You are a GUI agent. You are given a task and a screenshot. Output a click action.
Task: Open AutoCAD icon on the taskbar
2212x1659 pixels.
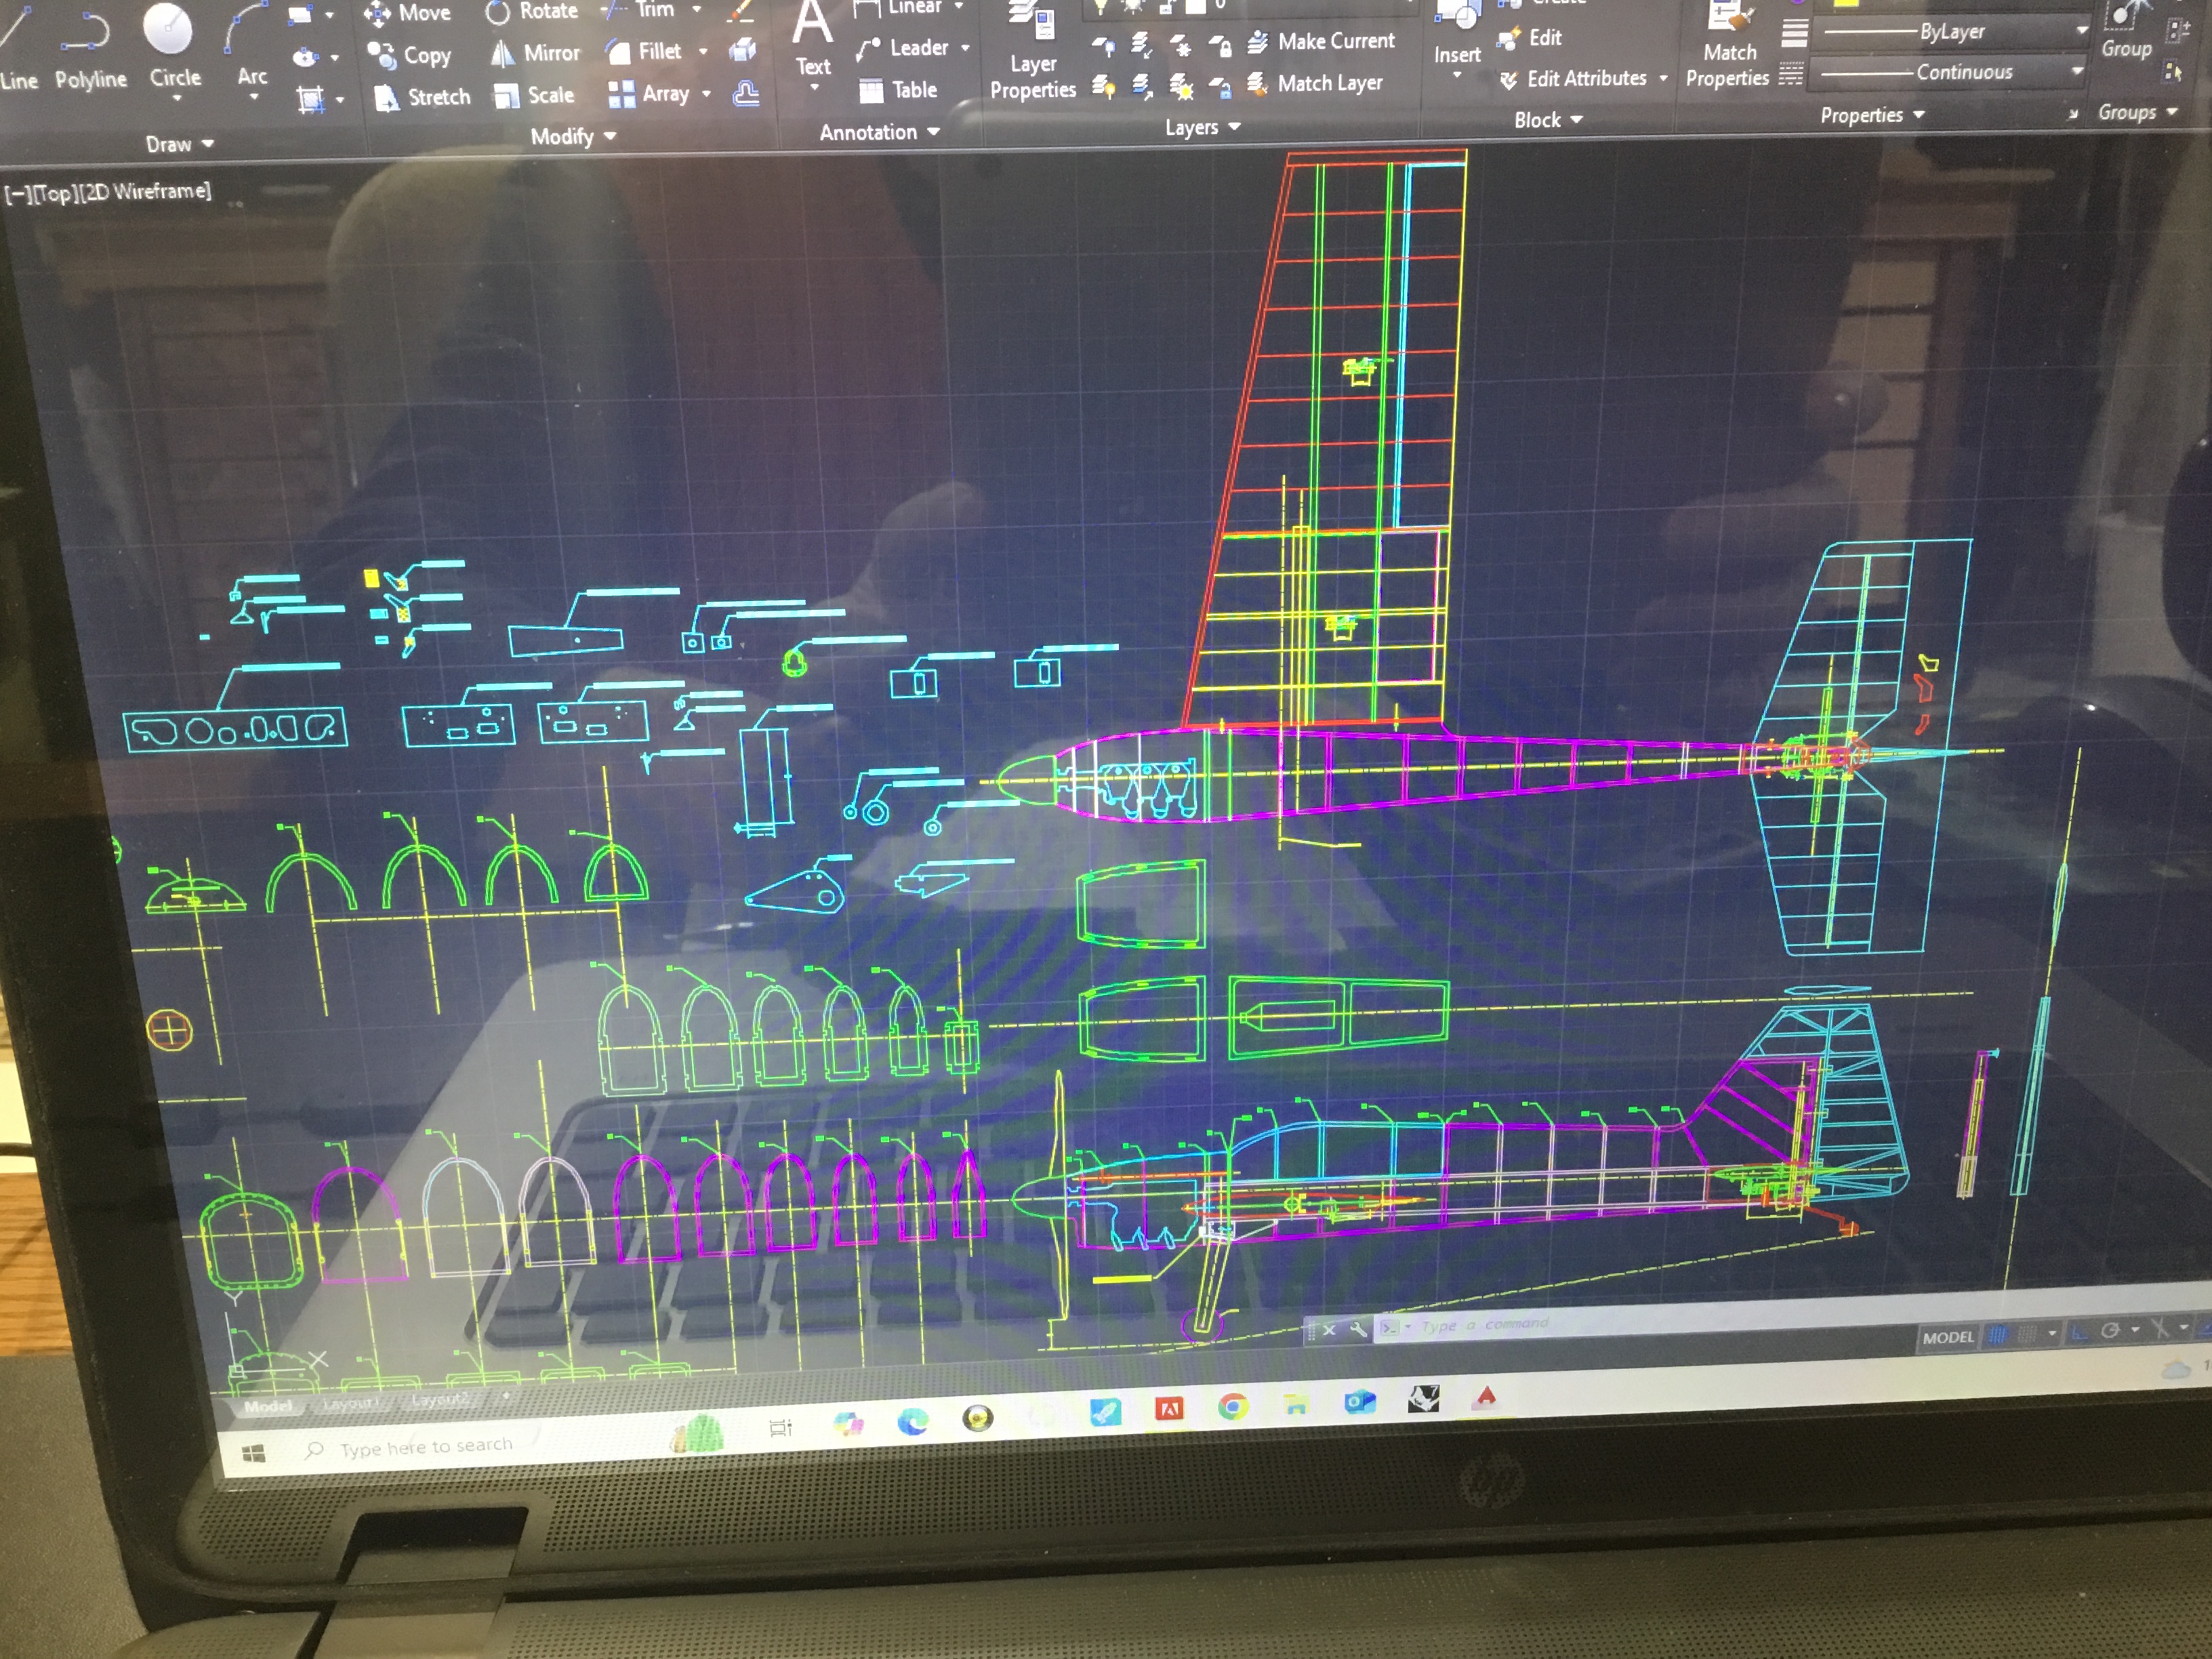coord(1485,1398)
